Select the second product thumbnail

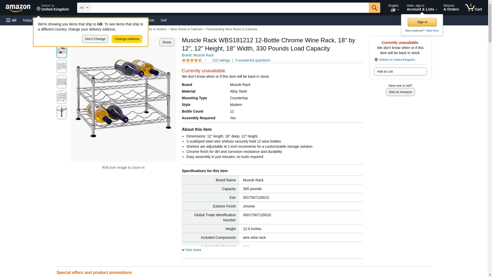62,66
